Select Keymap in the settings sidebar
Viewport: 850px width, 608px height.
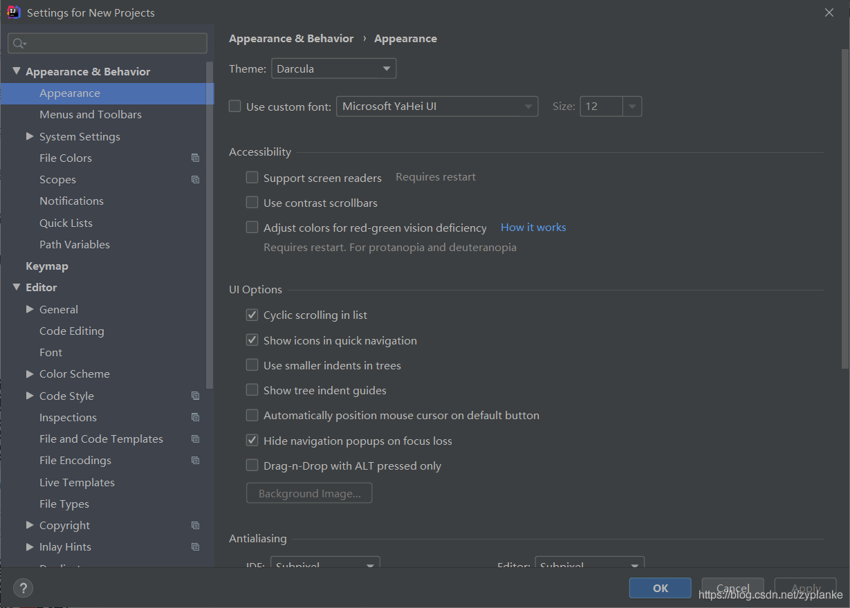pyautogui.click(x=47, y=266)
